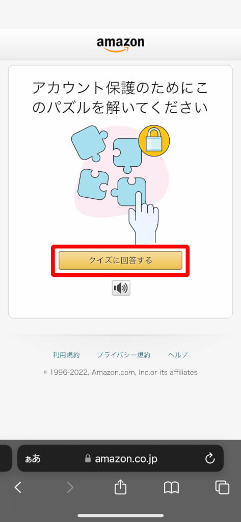Open the Safari tabs overview icon

222,487
